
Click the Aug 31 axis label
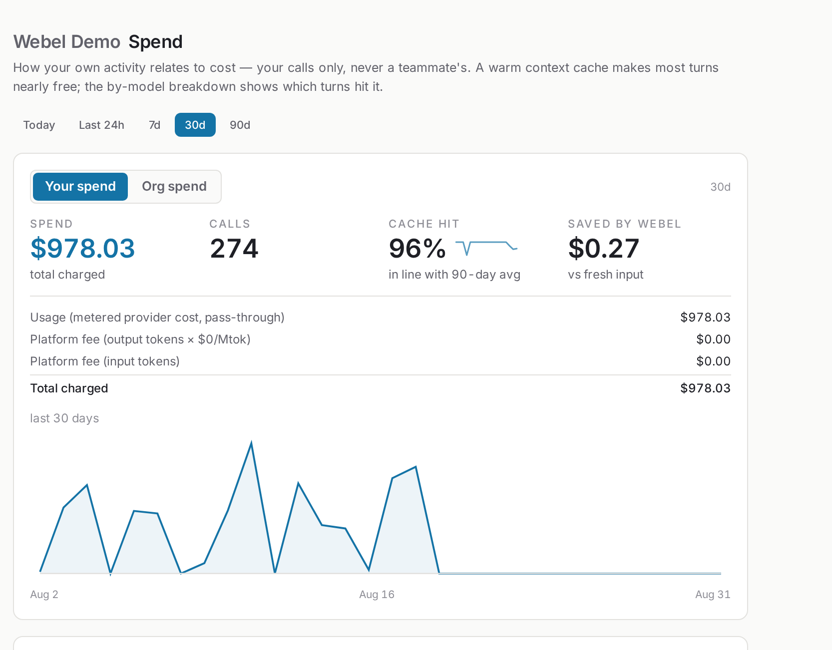(713, 595)
